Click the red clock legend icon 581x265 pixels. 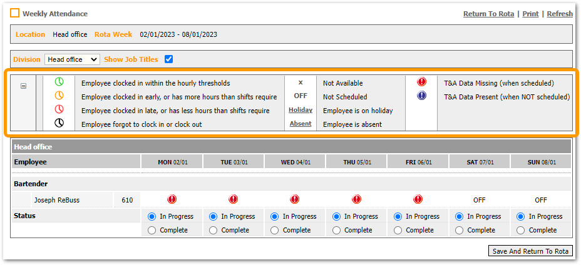tap(59, 110)
